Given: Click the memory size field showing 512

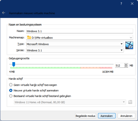Looking at the screenshot, I should [x=120, y=65].
